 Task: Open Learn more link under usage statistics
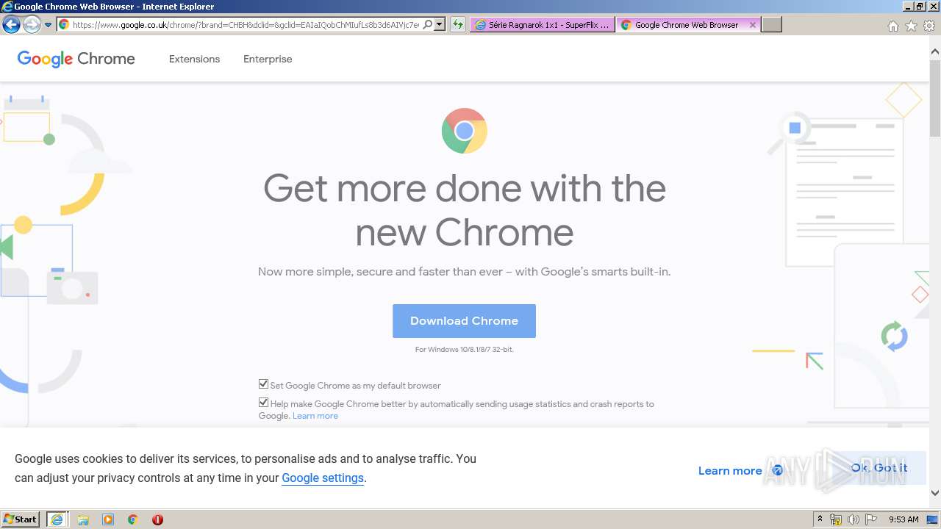pos(315,416)
